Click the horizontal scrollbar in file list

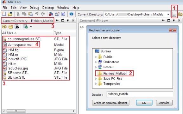16,111
